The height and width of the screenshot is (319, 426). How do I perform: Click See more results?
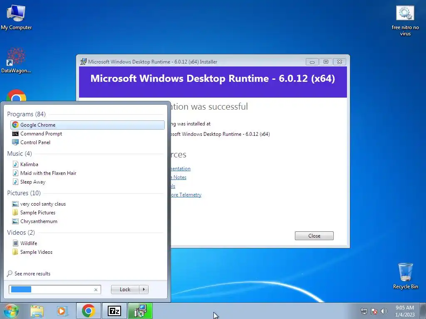[32, 274]
